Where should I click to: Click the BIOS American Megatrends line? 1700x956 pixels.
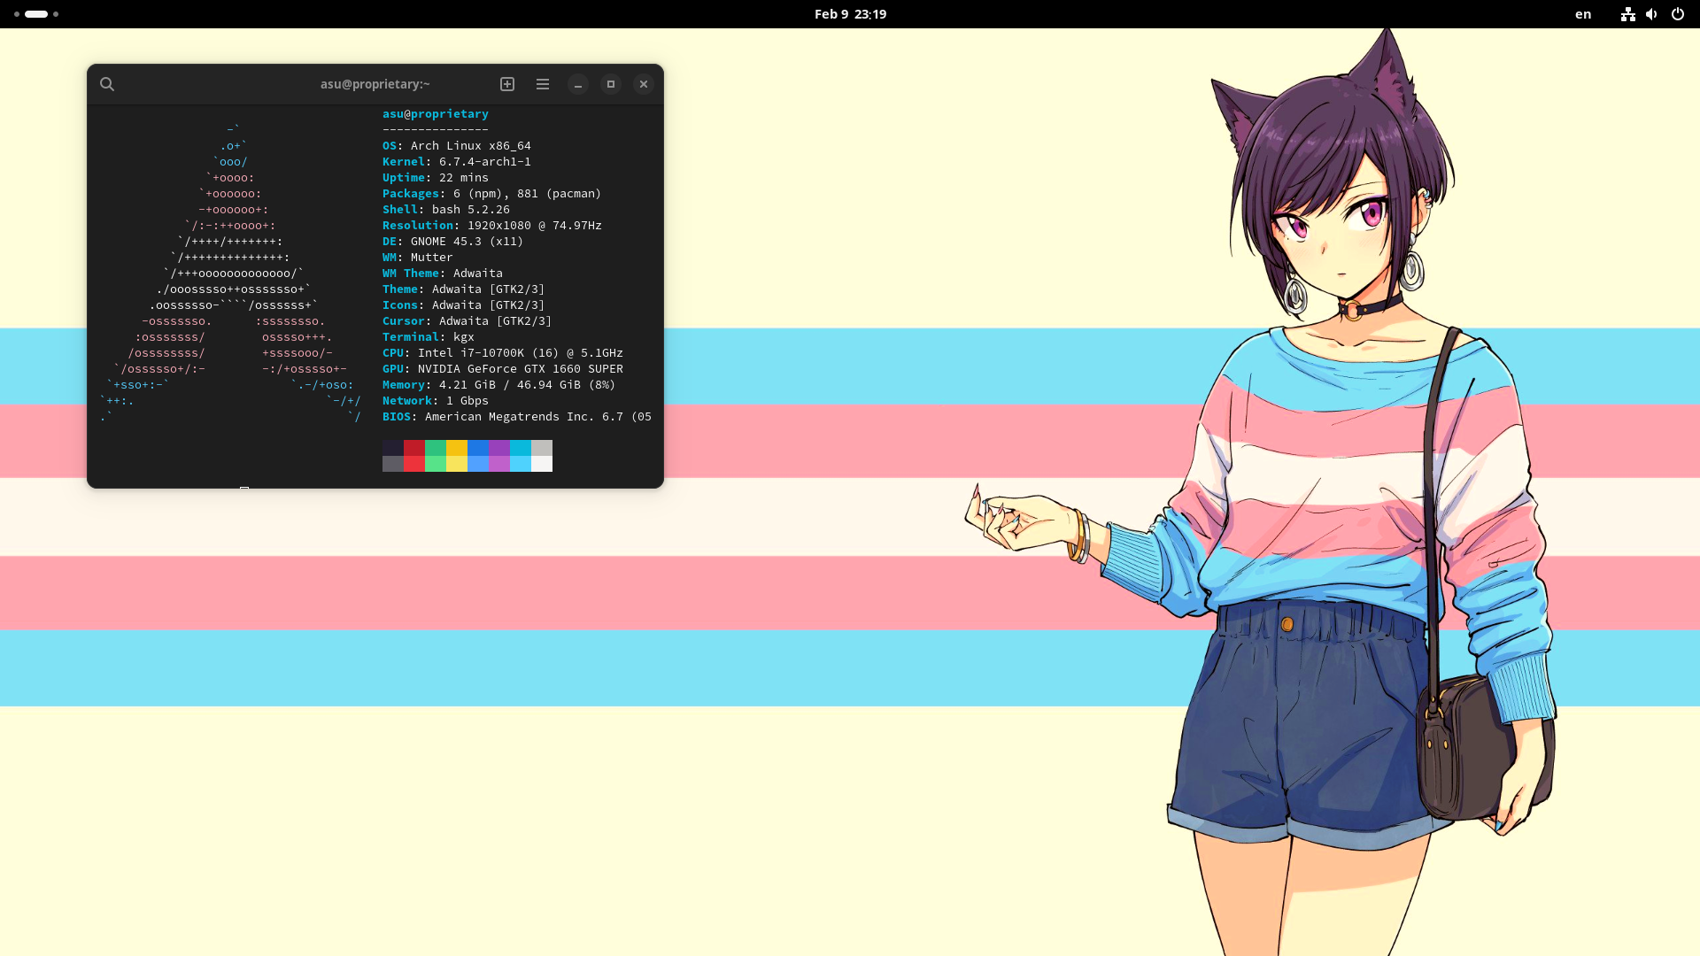tap(517, 417)
